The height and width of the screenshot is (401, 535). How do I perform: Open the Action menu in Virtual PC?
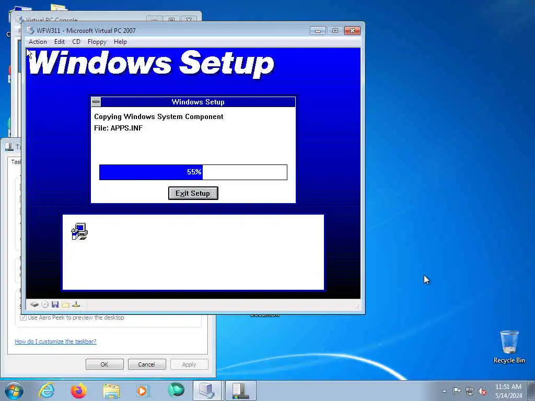pos(38,42)
